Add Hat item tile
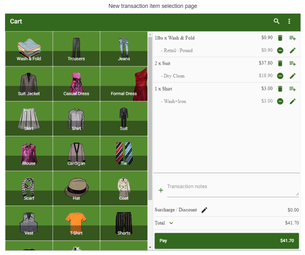Viewport: 305px width, 255px height. pos(76,188)
